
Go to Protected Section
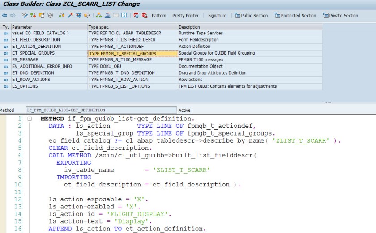[x=295, y=16]
